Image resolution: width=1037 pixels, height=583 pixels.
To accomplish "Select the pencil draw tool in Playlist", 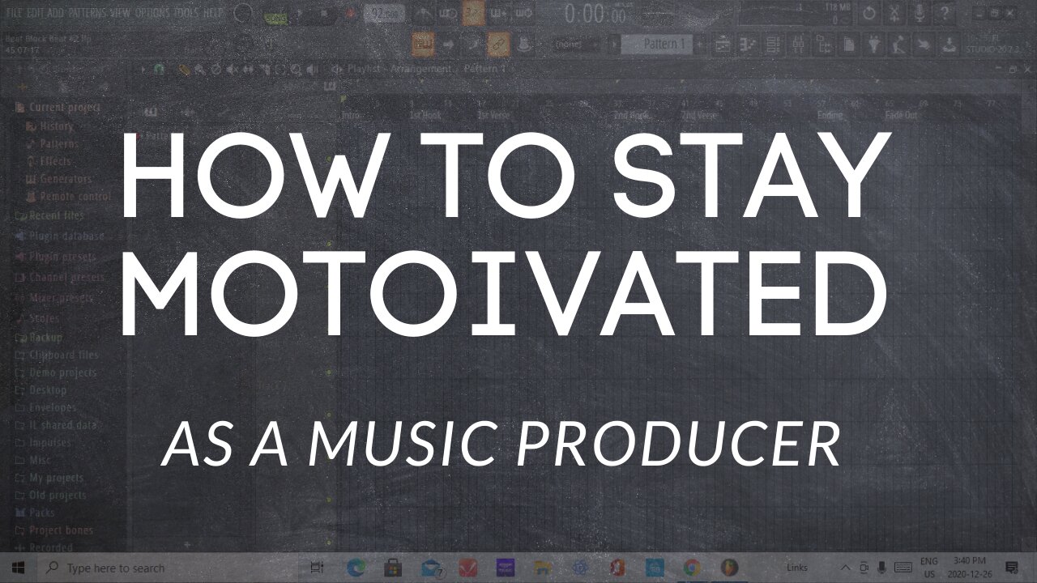I will (x=185, y=70).
